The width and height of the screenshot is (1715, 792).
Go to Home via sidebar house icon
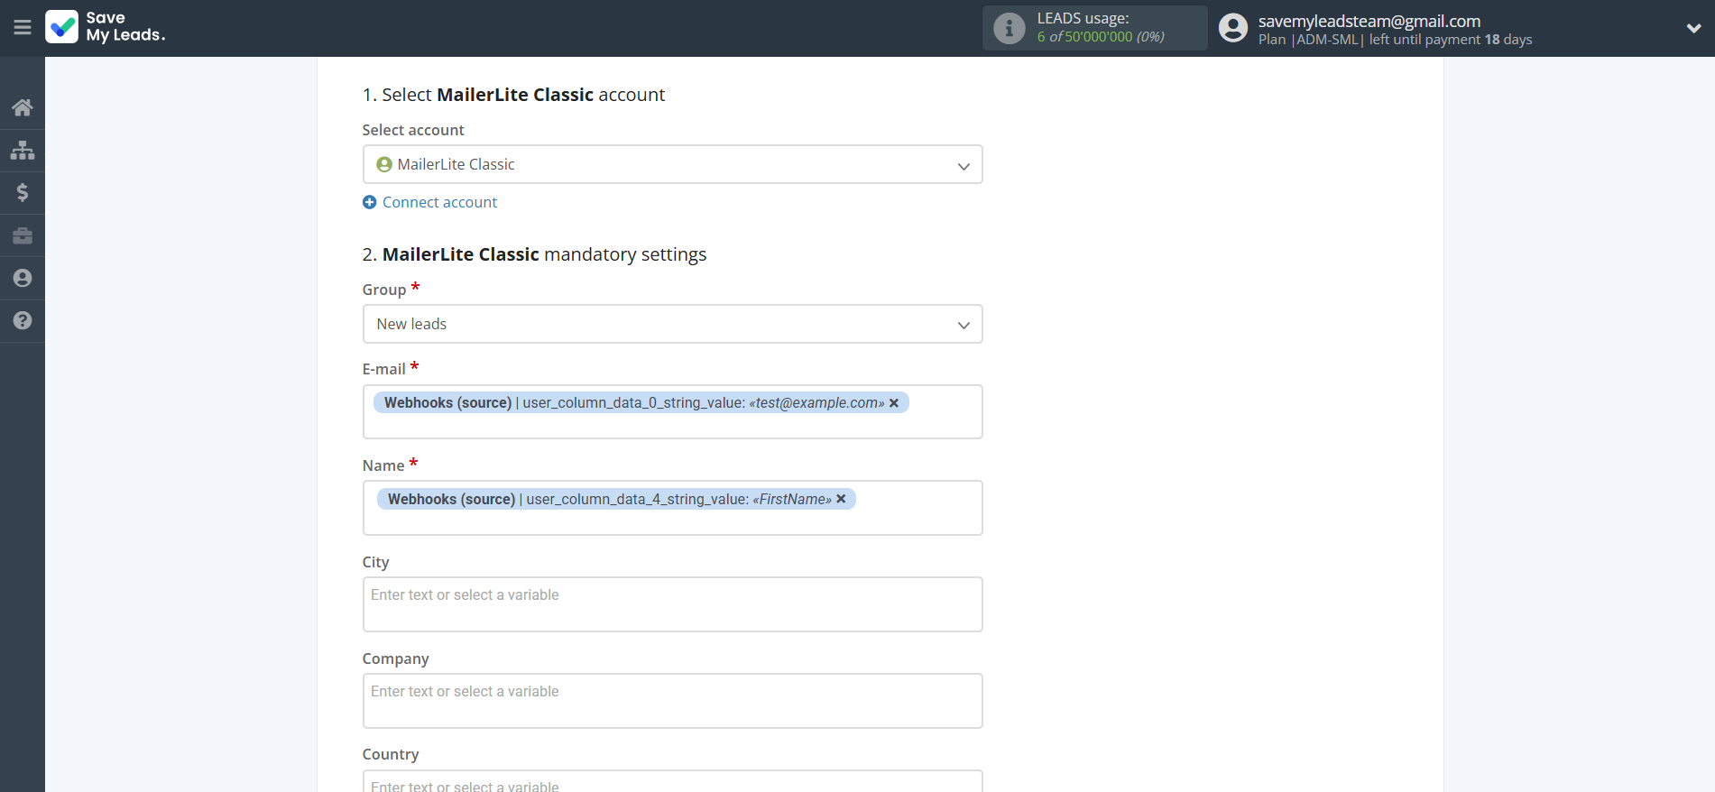click(x=23, y=107)
